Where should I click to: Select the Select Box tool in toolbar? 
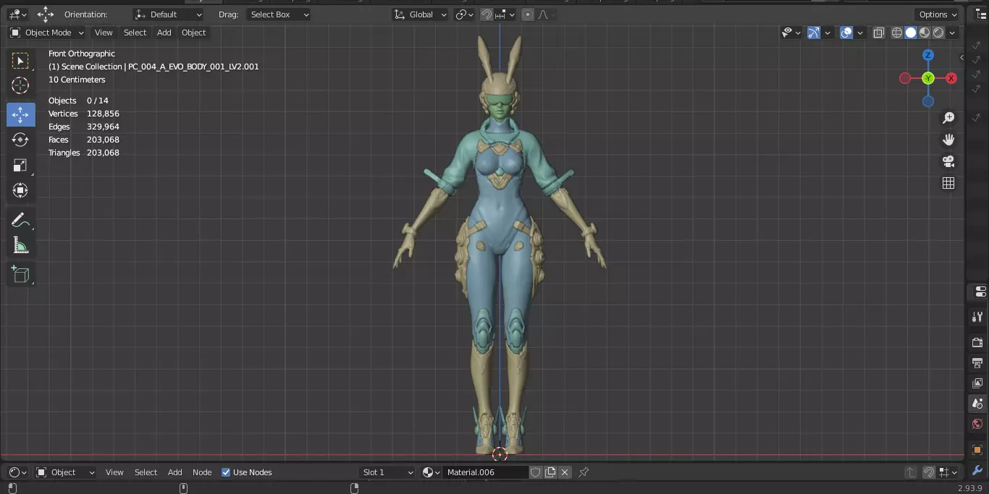click(20, 61)
